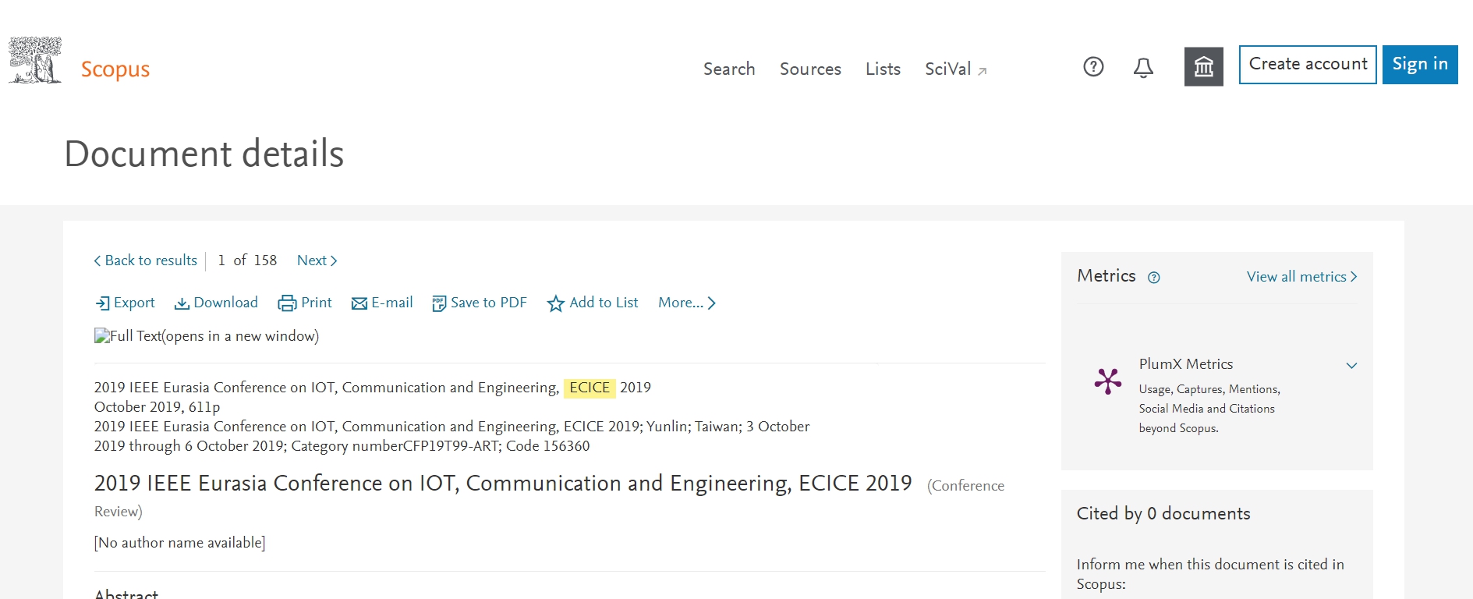Click the Print link text
Image resolution: width=1473 pixels, height=599 pixels.
point(317,303)
